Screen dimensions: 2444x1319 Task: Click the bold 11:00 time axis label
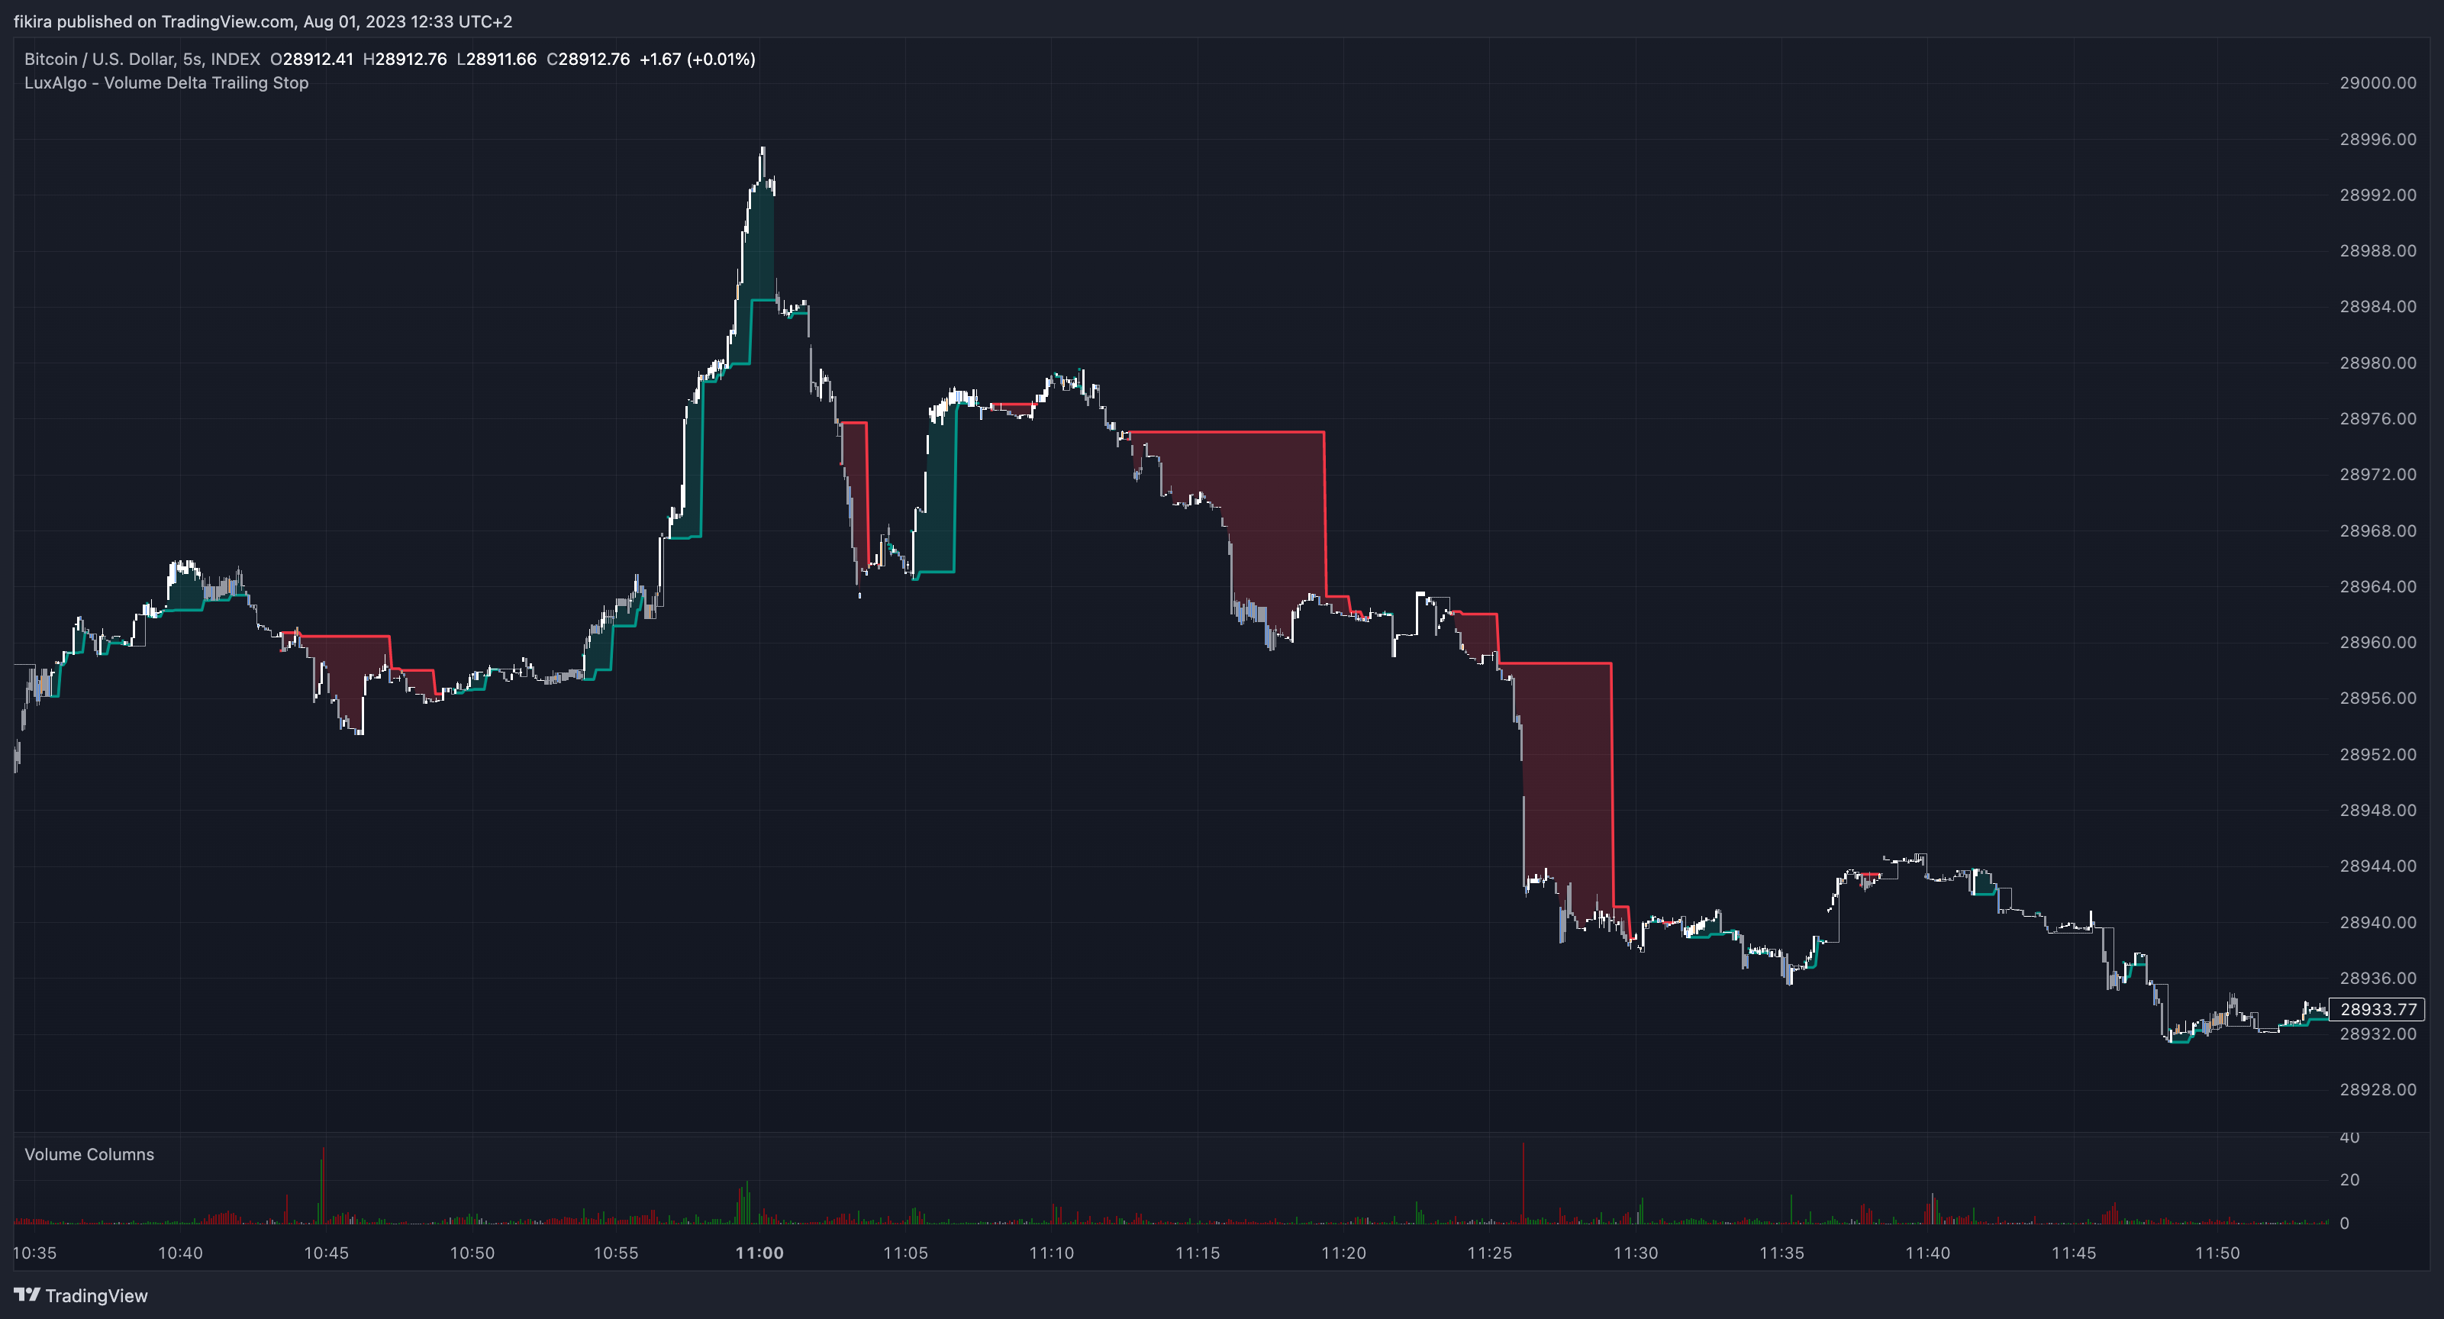760,1253
